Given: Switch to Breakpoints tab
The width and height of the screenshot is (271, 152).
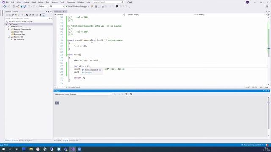Looking at the screenshot, I should [x=74, y=141].
